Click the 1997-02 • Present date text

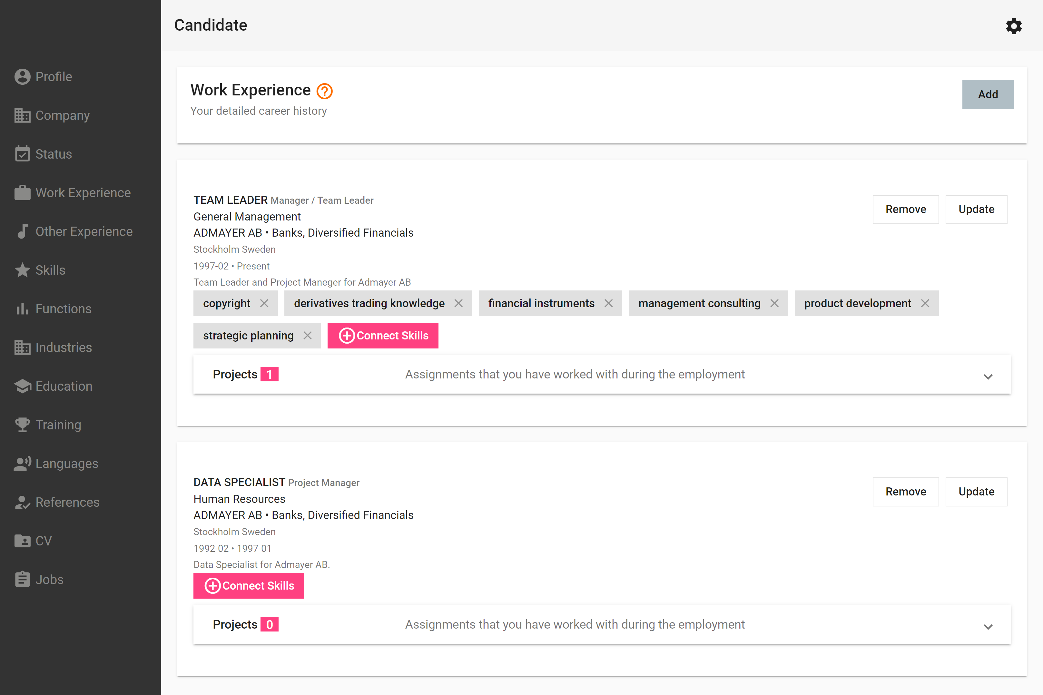point(231,266)
